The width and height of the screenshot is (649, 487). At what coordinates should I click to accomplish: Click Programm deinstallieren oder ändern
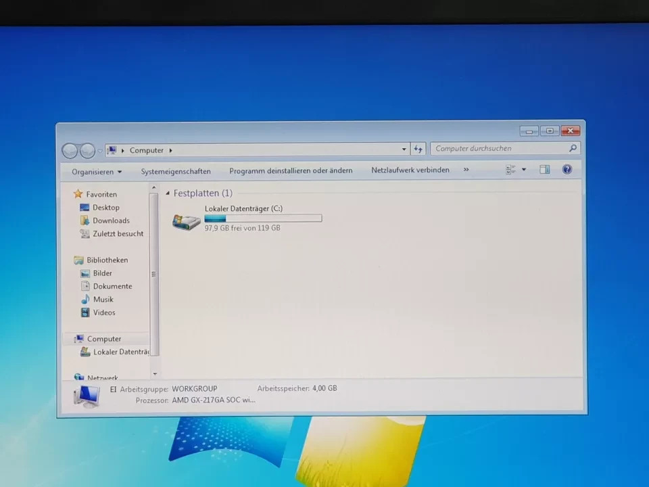pyautogui.click(x=291, y=170)
